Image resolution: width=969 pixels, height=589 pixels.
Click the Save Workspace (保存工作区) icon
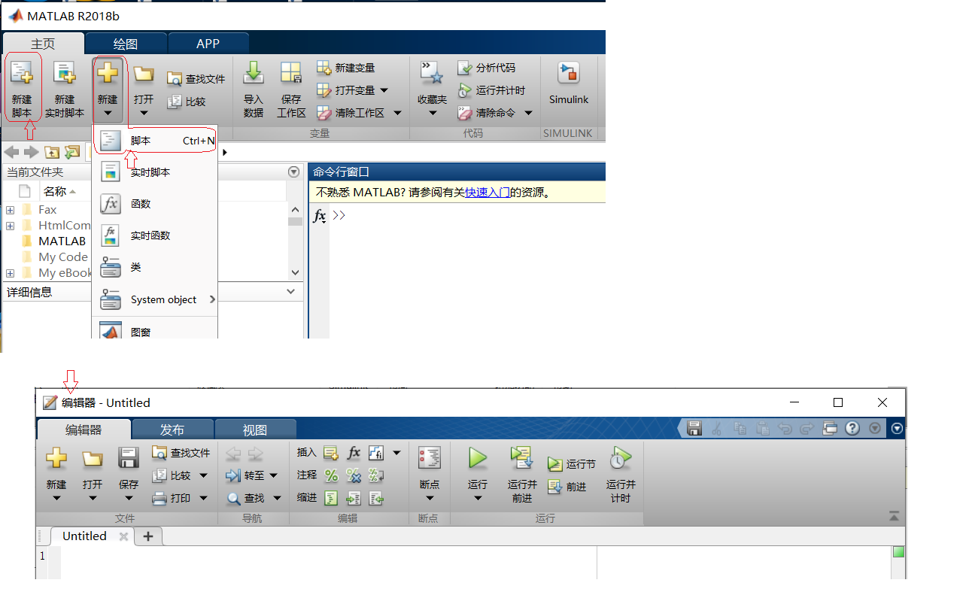[291, 73]
